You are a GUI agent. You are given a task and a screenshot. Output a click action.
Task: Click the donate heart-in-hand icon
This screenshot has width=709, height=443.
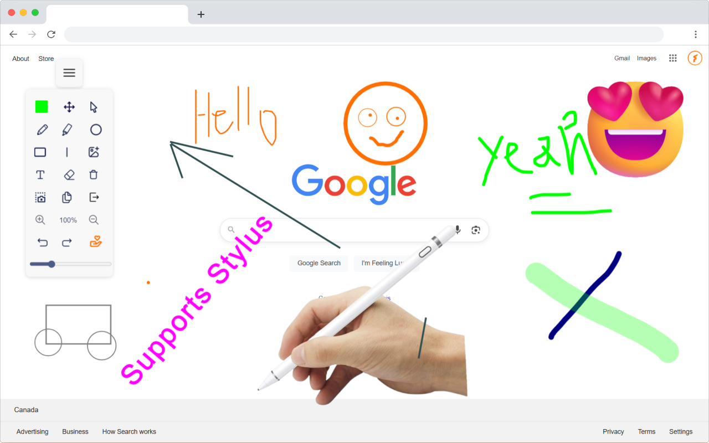coord(95,242)
